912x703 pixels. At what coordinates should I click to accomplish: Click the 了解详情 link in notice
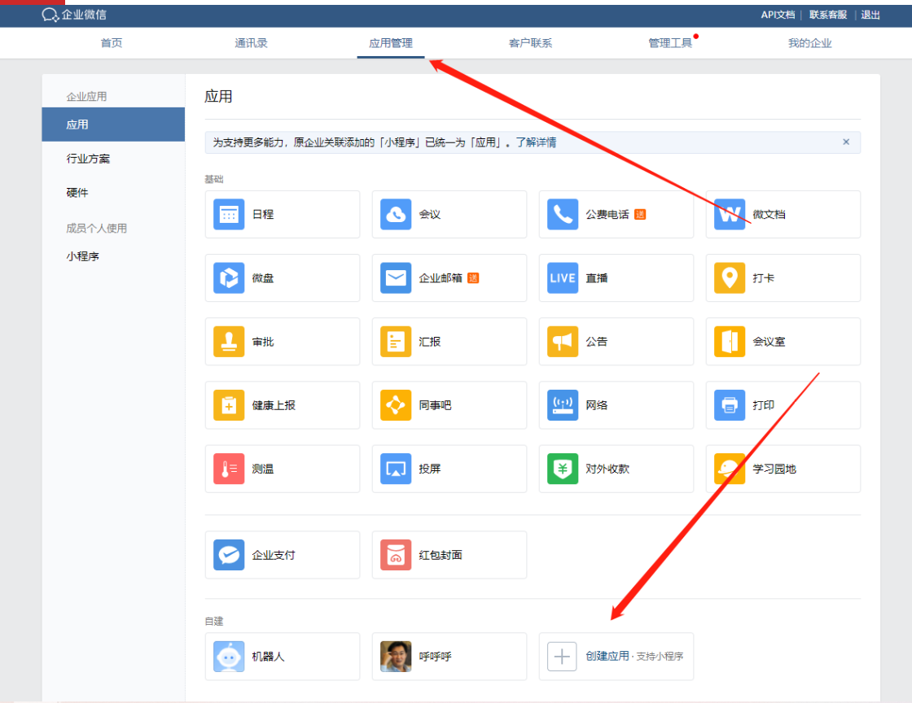coord(536,142)
